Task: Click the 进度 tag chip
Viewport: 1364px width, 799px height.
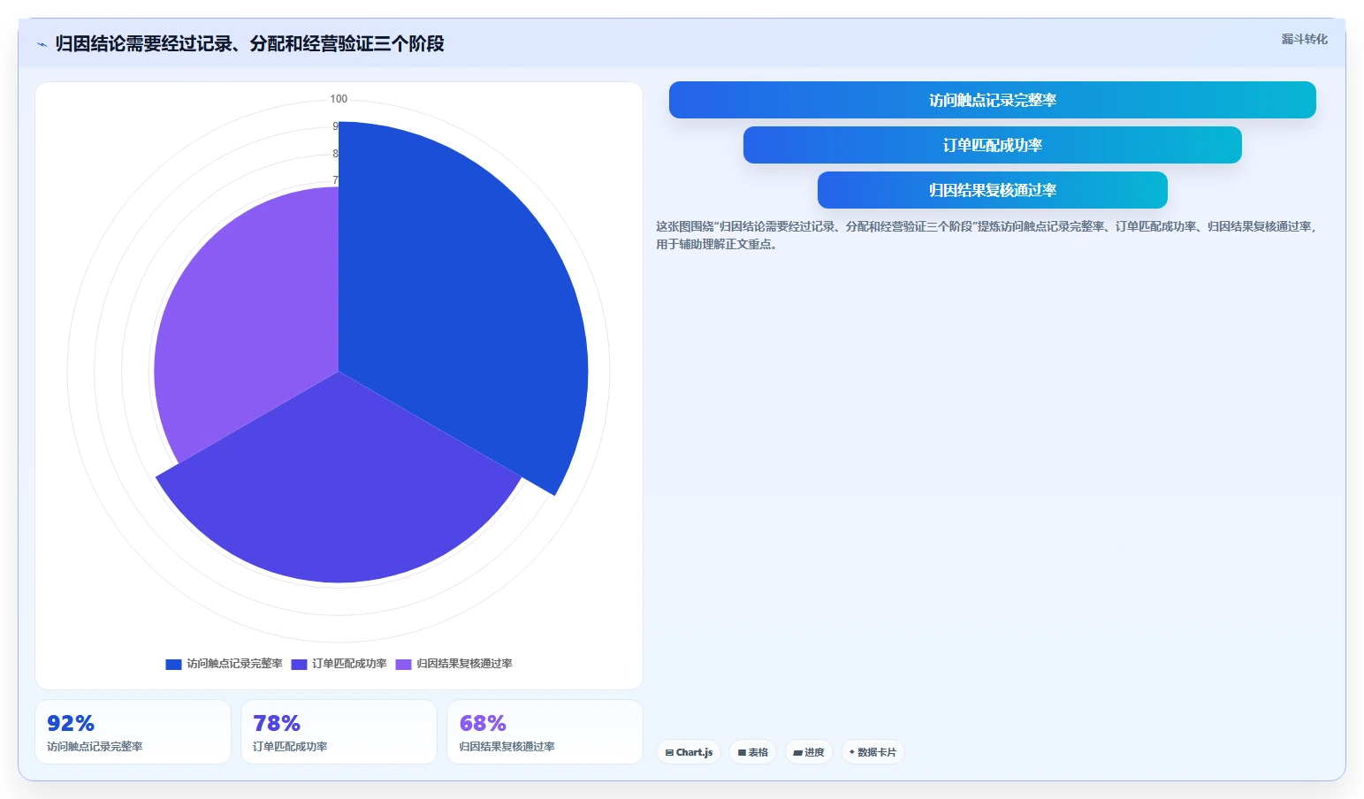Action: [x=808, y=752]
